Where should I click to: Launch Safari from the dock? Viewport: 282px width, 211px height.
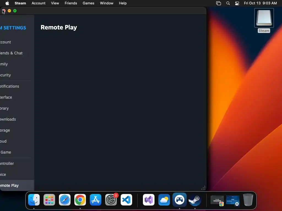click(65, 200)
